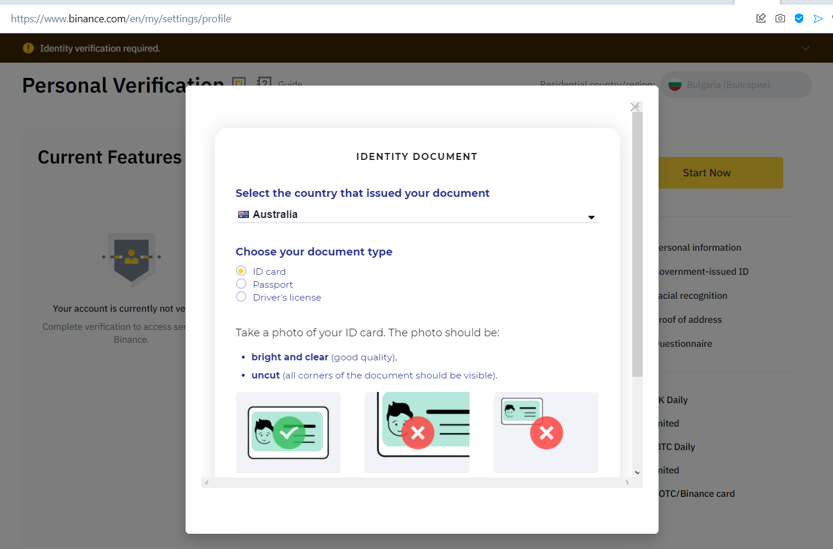Click the camera screenshot icon in address bar
Image resolution: width=833 pixels, height=549 pixels.
(x=780, y=18)
